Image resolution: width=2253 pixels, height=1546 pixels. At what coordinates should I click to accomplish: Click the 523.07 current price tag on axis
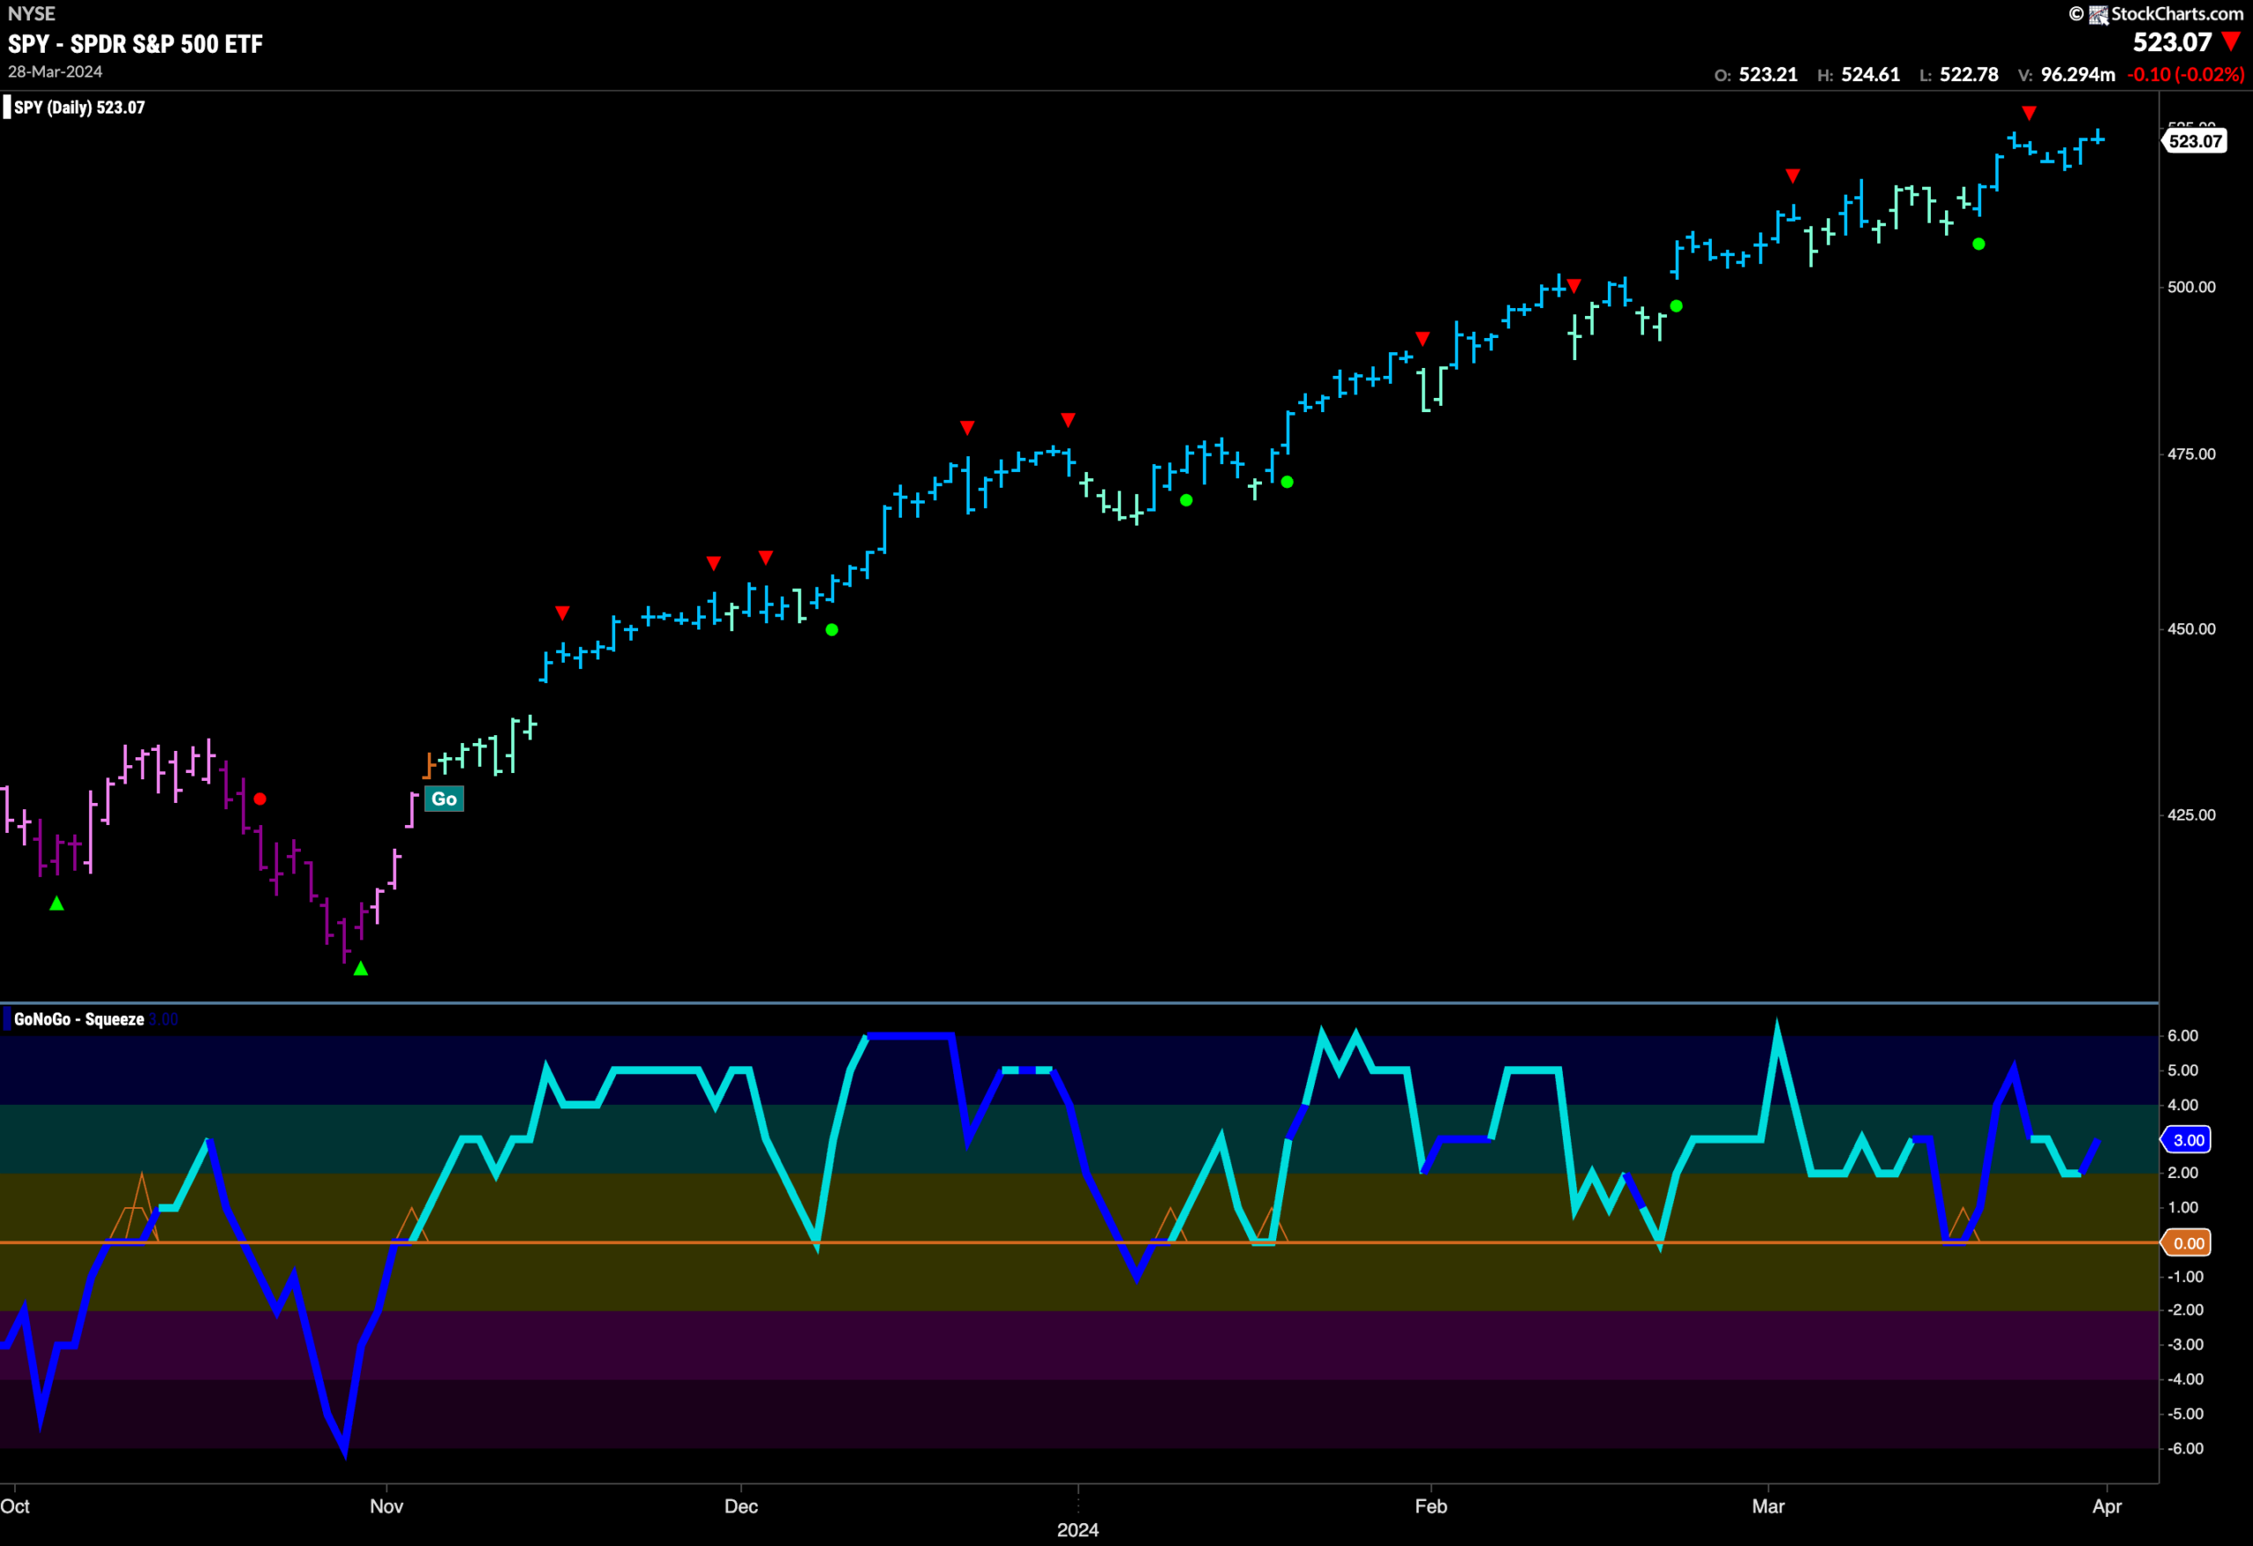2194,141
